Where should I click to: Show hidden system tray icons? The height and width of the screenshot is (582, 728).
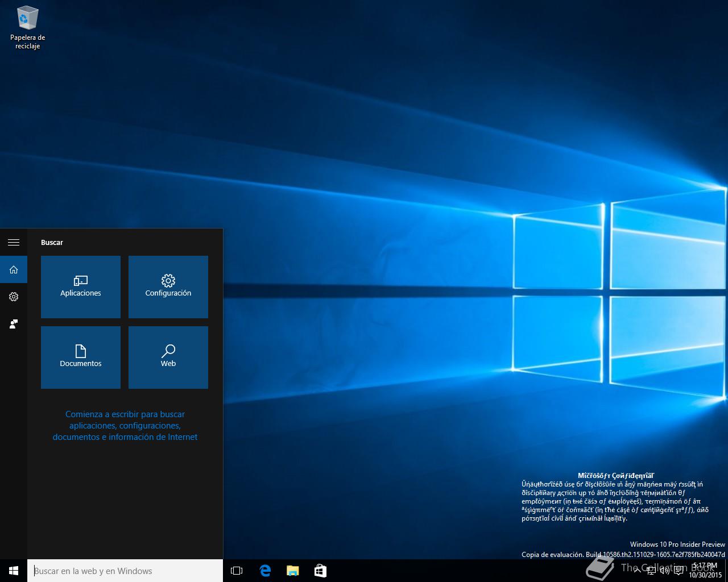coord(637,571)
